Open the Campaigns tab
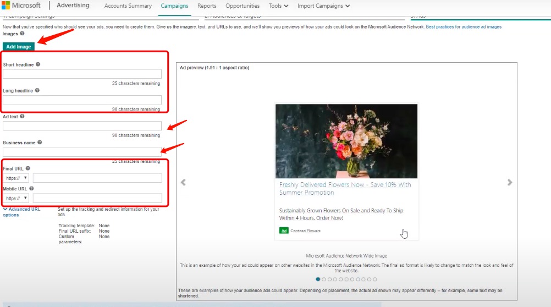551x307 pixels. click(x=174, y=6)
